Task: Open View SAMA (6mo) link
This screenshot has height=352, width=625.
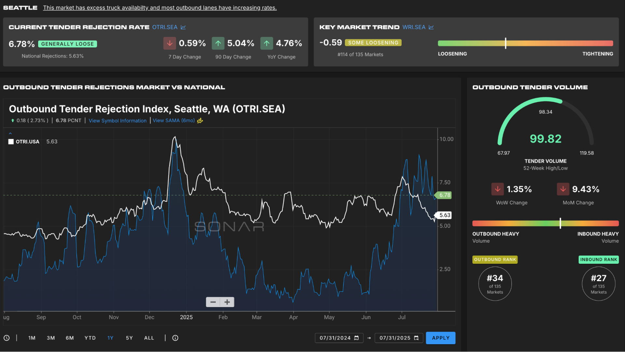Action: click(174, 121)
